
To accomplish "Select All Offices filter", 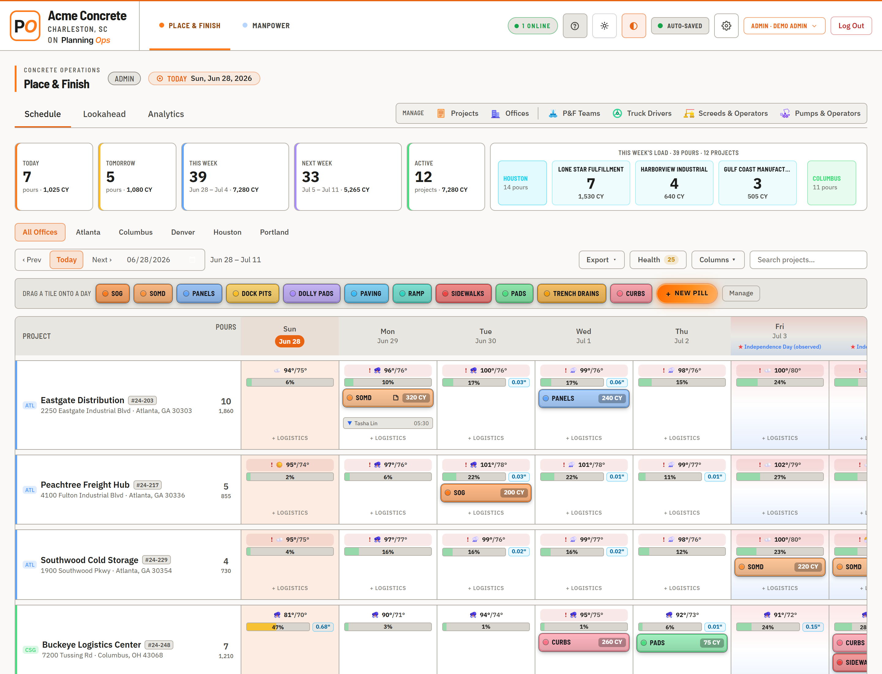I will point(40,232).
